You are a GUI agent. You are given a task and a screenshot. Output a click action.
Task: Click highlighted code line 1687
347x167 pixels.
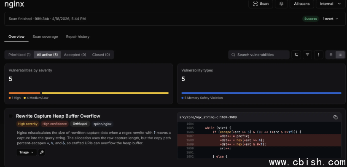[259, 136]
